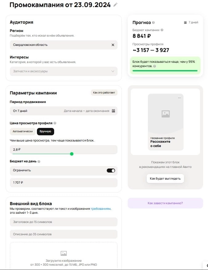Open the требованиям link
Viewport: 208px width, 270px height.
(101, 209)
